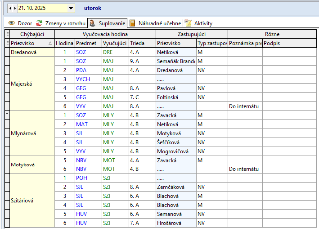This screenshot has height=229, width=319.
Task: Click the previous day arrow
Action: click(x=10, y=8)
